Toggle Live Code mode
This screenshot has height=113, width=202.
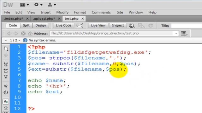tap(63, 25)
